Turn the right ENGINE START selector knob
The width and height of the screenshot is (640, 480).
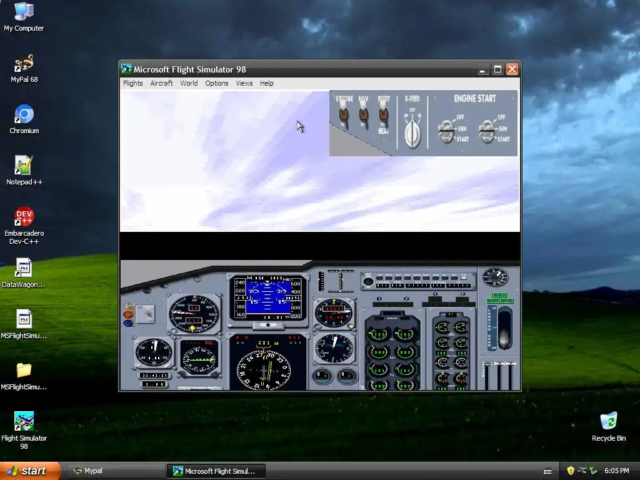(x=486, y=131)
